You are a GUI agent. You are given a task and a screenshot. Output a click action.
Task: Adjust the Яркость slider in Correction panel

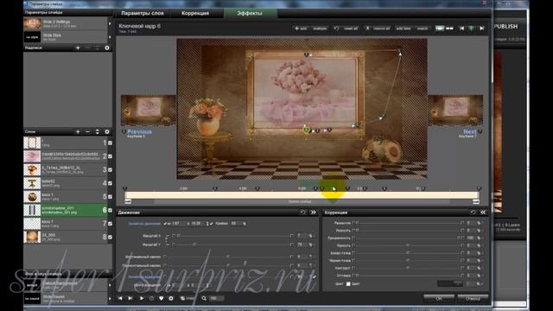pyautogui.click(x=408, y=245)
